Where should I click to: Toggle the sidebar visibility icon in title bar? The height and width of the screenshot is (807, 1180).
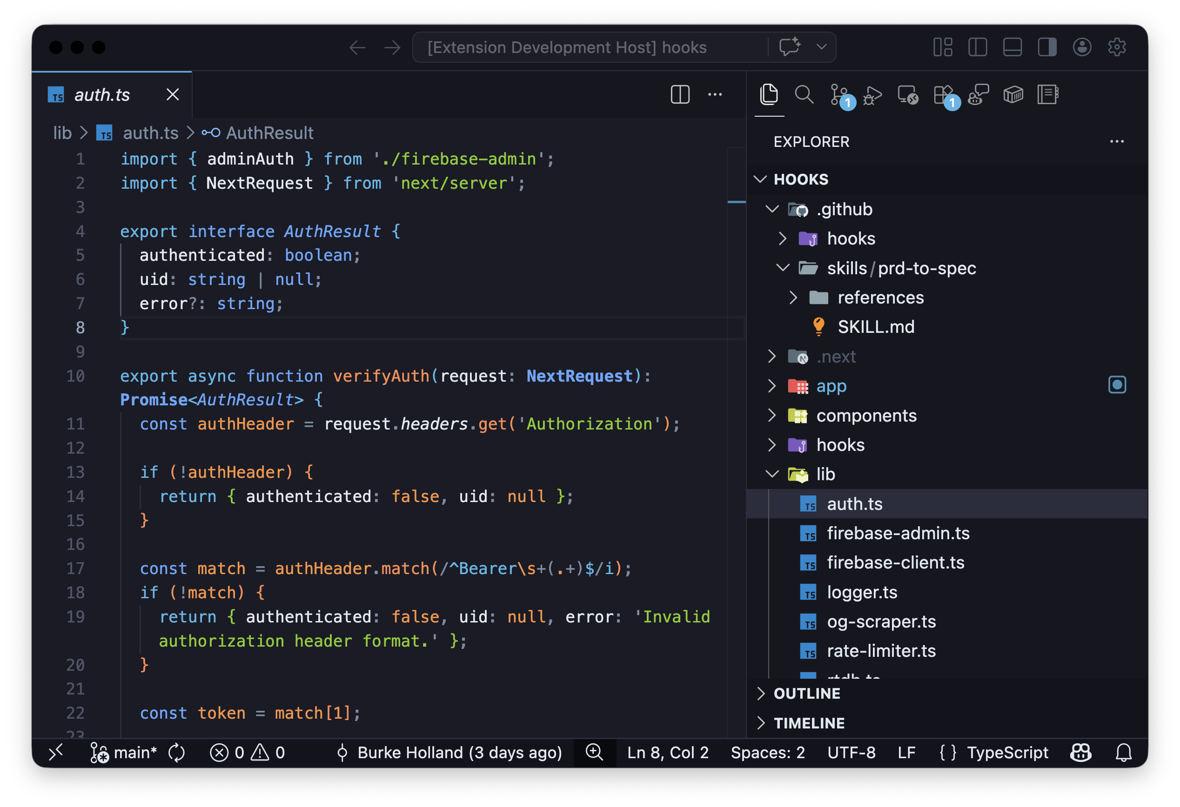(978, 47)
